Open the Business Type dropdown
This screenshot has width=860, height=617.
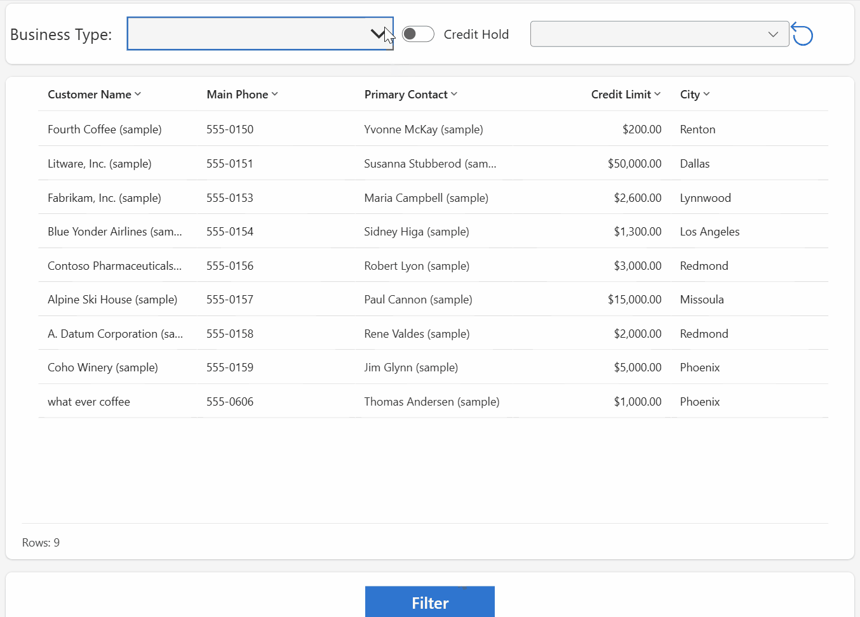point(260,34)
